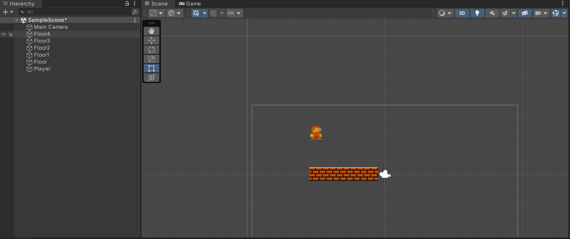Open the grid visibility dropdown arrow

pyautogui.click(x=204, y=13)
